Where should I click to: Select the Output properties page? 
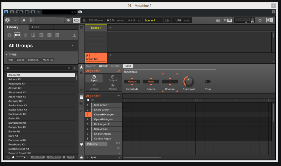tap(113, 78)
